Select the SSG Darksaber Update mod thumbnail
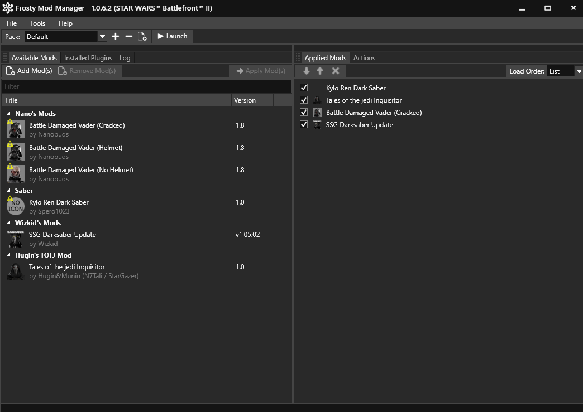Viewport: 583px width, 412px height. point(15,239)
